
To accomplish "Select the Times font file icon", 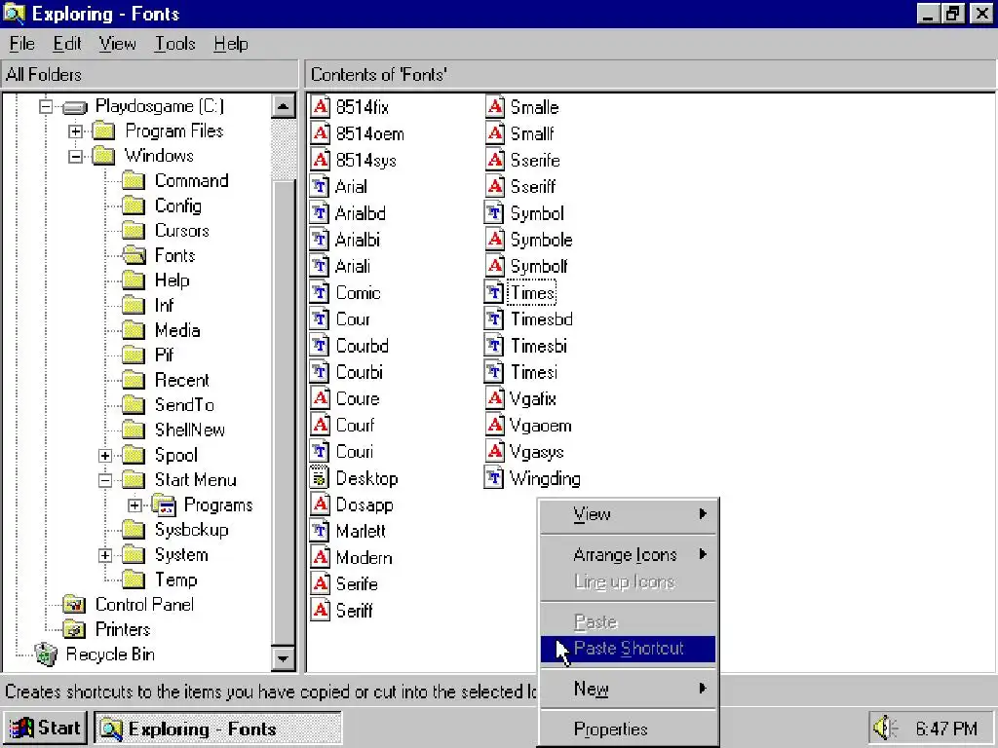I will click(x=494, y=292).
